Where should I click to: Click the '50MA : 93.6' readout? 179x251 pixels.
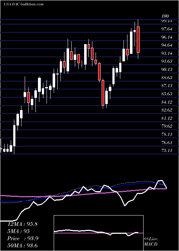(23, 246)
